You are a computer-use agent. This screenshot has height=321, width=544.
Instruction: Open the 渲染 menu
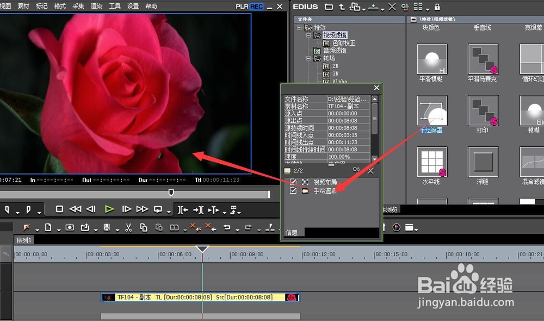[x=96, y=6]
